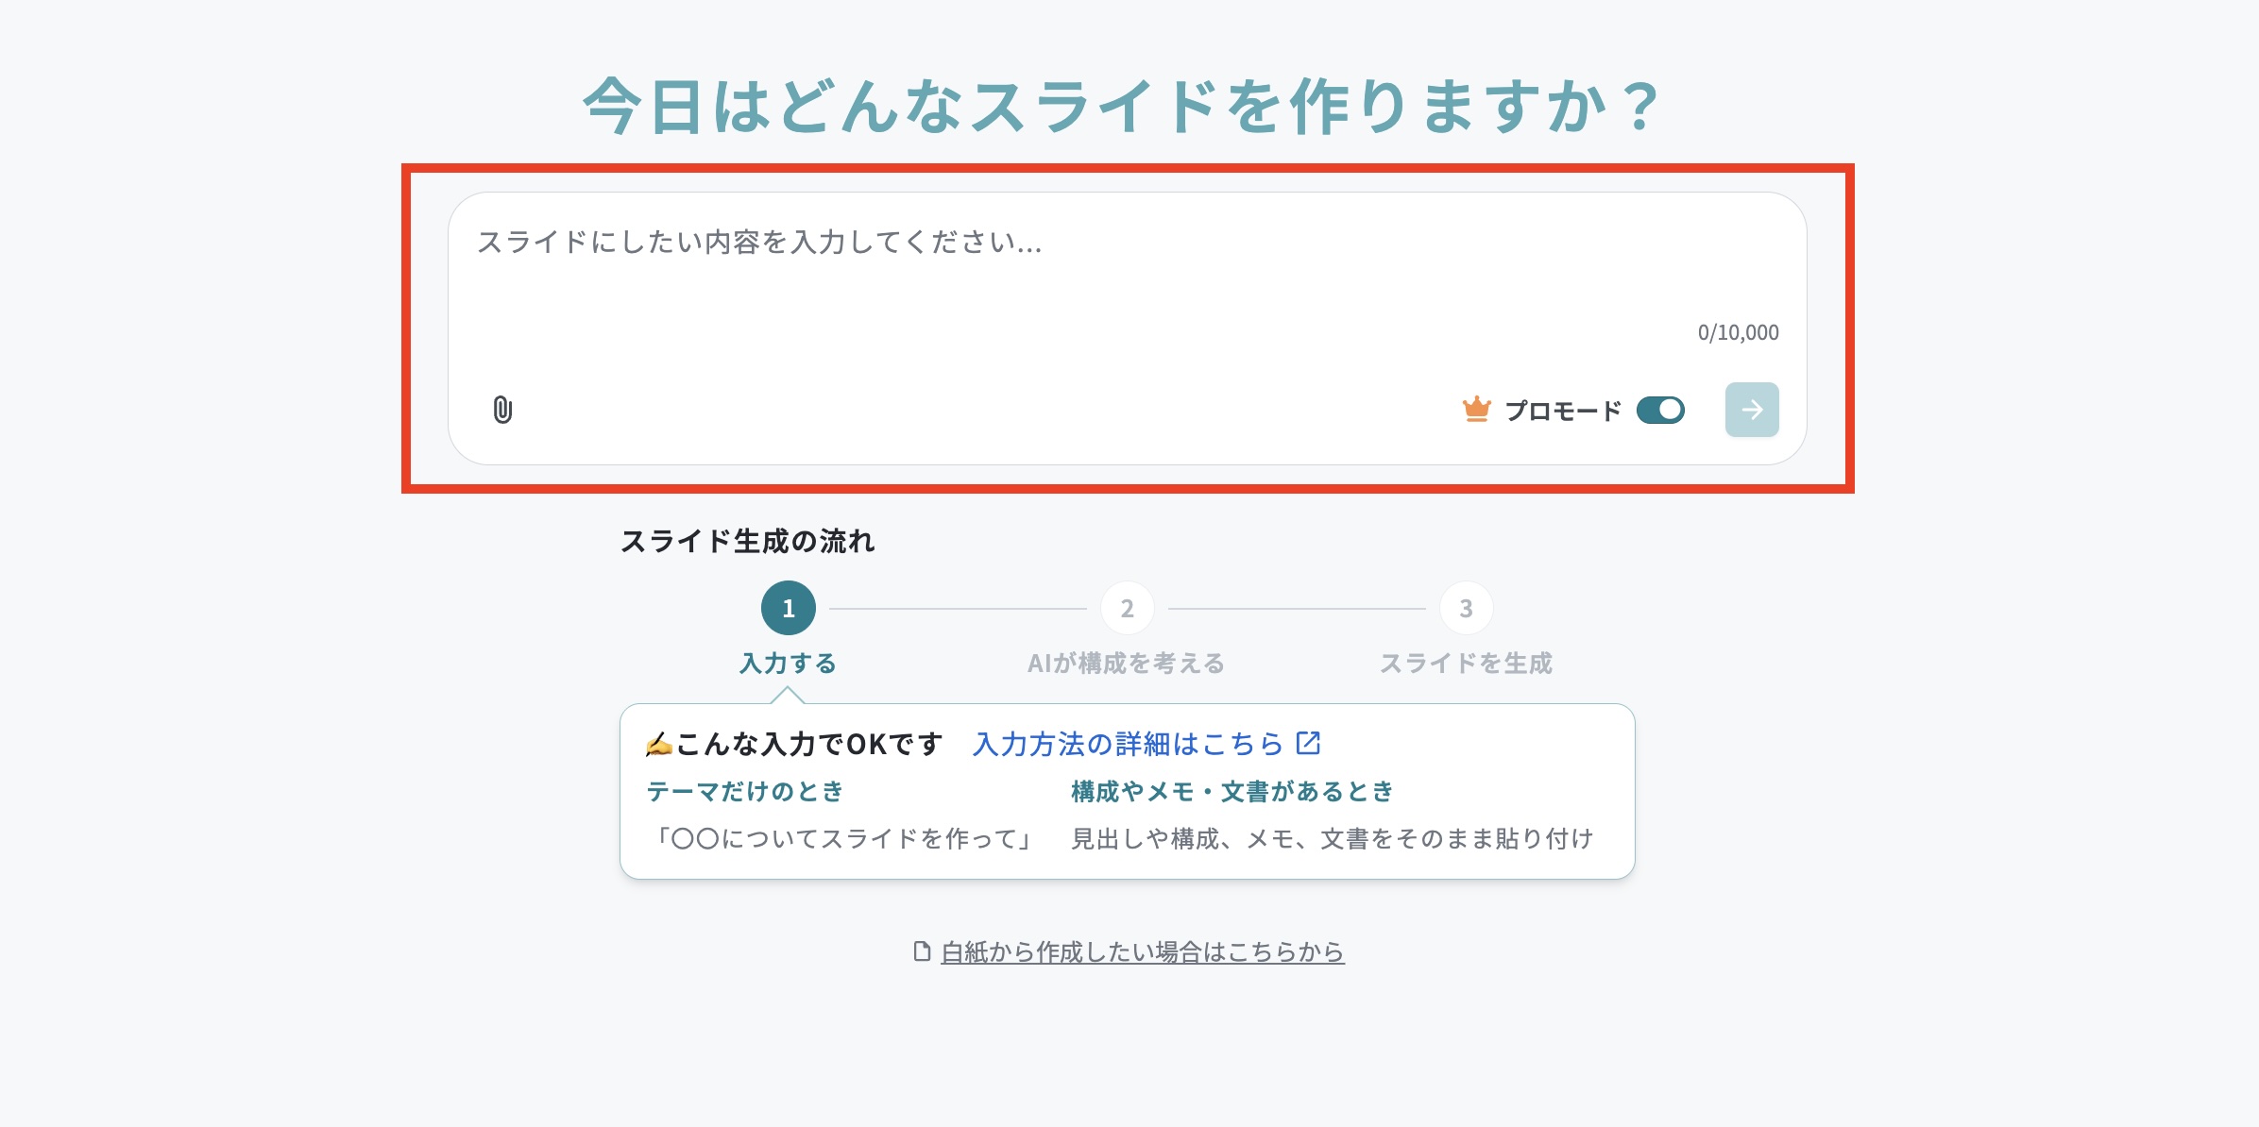
Task: Click the arrow submit button
Action: click(x=1752, y=410)
